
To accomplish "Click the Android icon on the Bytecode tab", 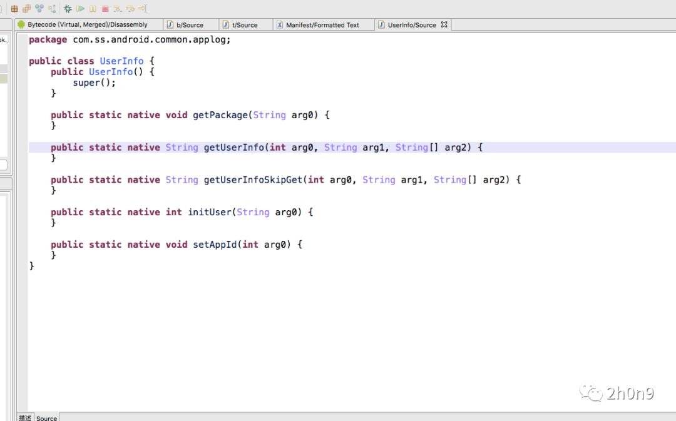I will click(21, 24).
